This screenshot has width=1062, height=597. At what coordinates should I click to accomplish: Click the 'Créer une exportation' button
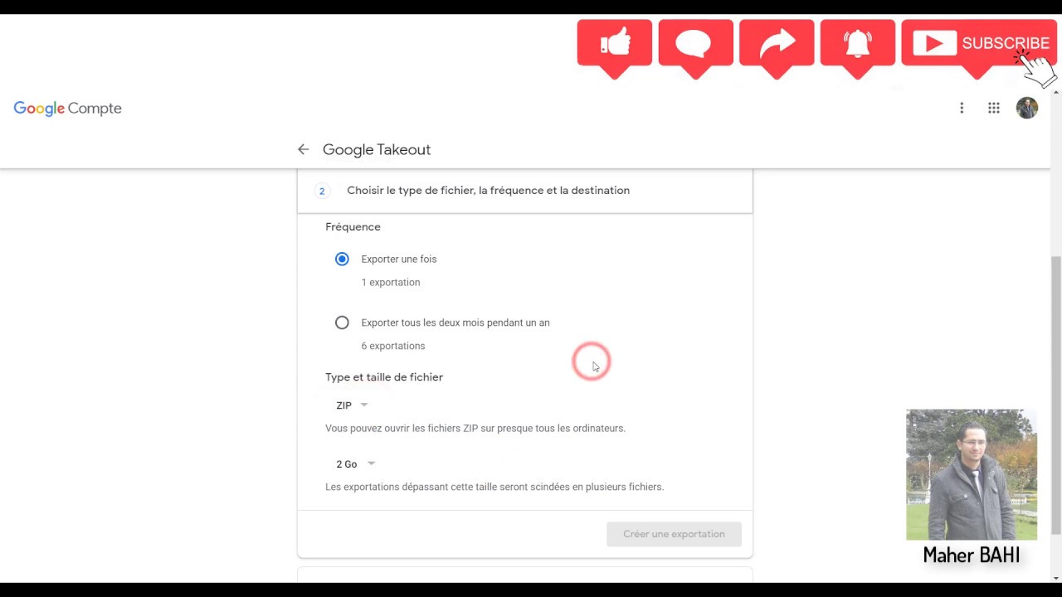tap(674, 534)
